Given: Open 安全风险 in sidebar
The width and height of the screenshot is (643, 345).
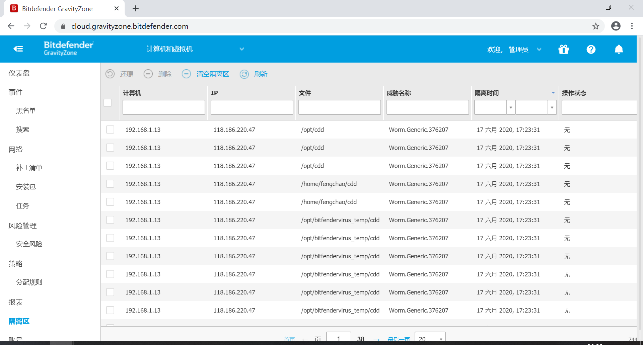Looking at the screenshot, I should (x=29, y=244).
